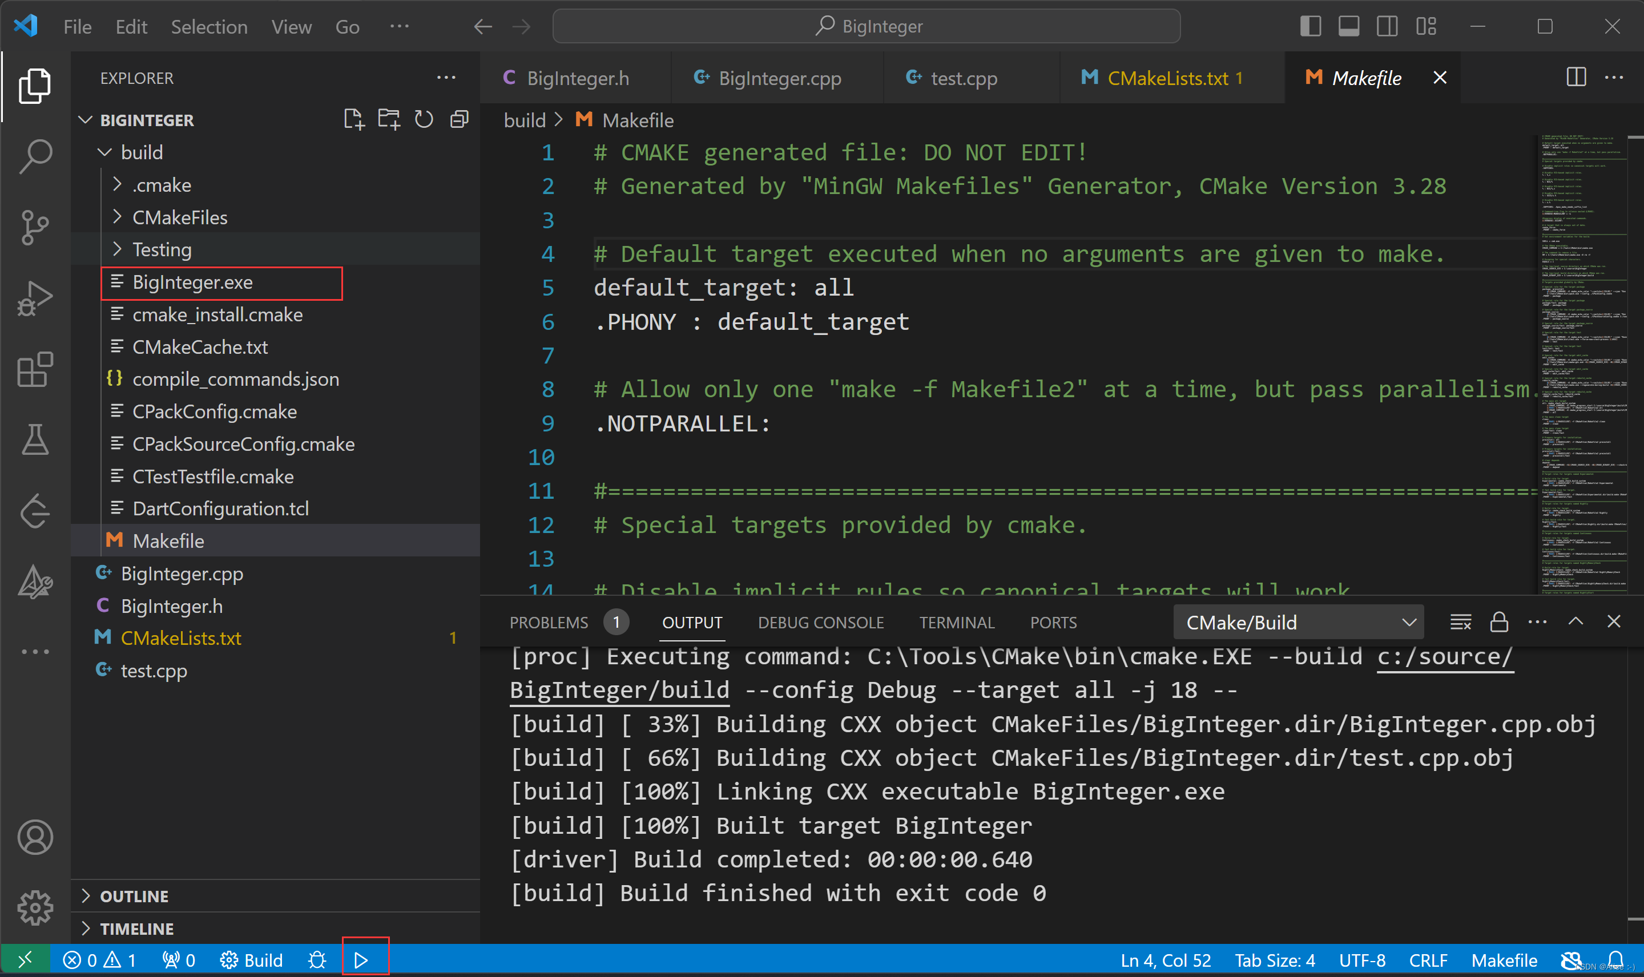This screenshot has height=977, width=1644.
Task: Toggle the primary sidebar visibility
Action: 1309,26
